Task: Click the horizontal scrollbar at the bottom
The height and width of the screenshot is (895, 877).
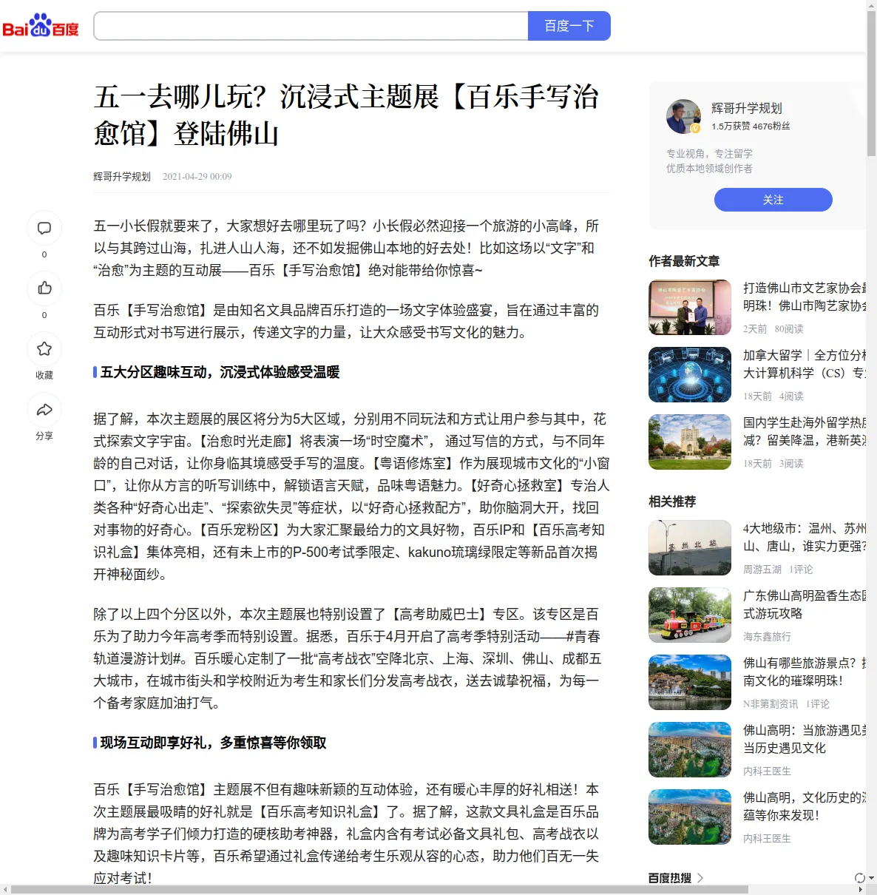Action: pyautogui.click(x=380, y=889)
